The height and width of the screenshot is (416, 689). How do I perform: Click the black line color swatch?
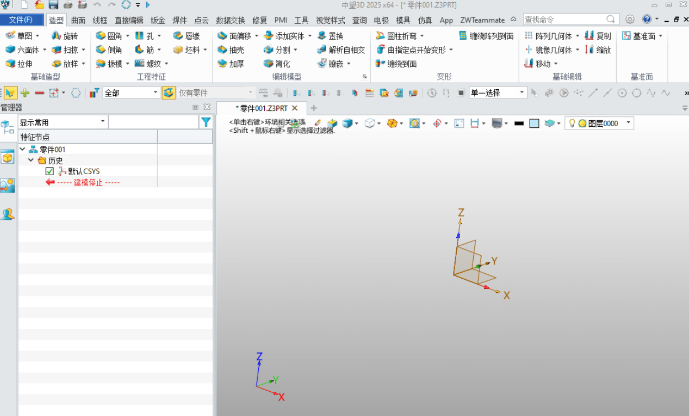[x=519, y=123]
